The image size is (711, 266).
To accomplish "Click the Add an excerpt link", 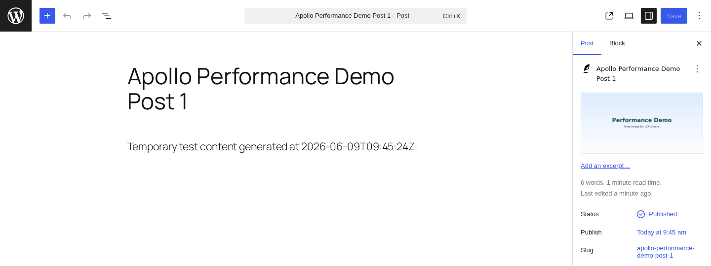I will click(x=605, y=166).
